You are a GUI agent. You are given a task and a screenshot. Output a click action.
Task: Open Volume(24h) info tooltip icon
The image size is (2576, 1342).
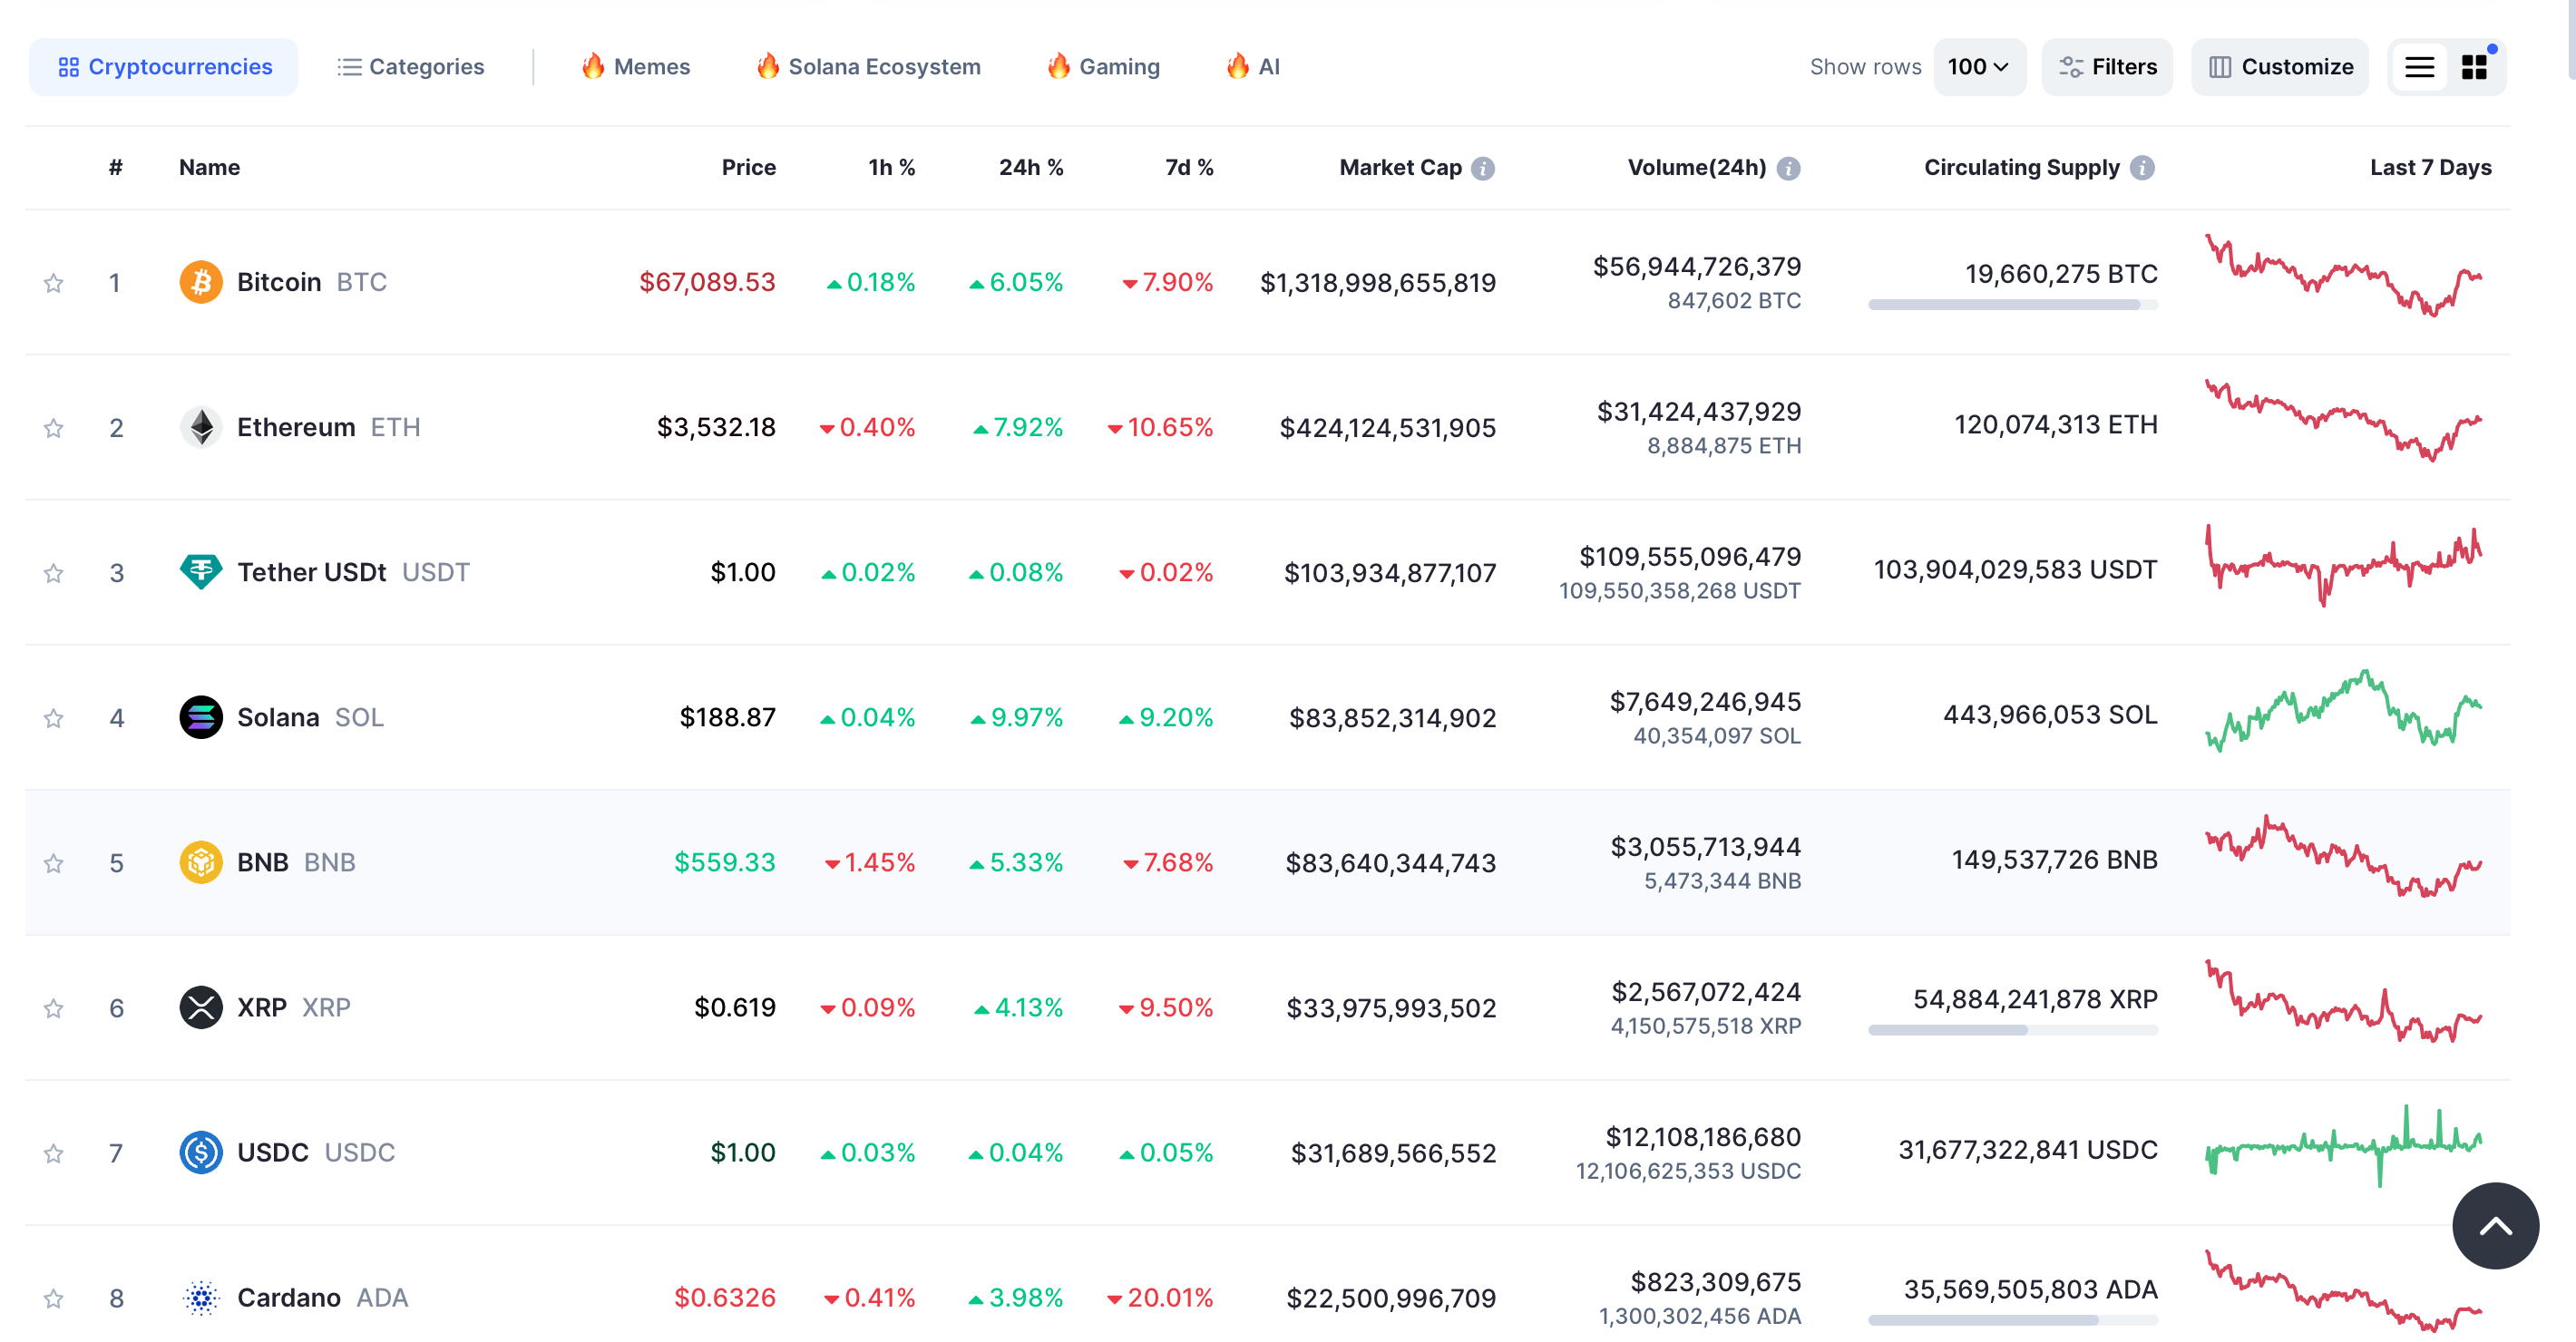pos(1789,168)
